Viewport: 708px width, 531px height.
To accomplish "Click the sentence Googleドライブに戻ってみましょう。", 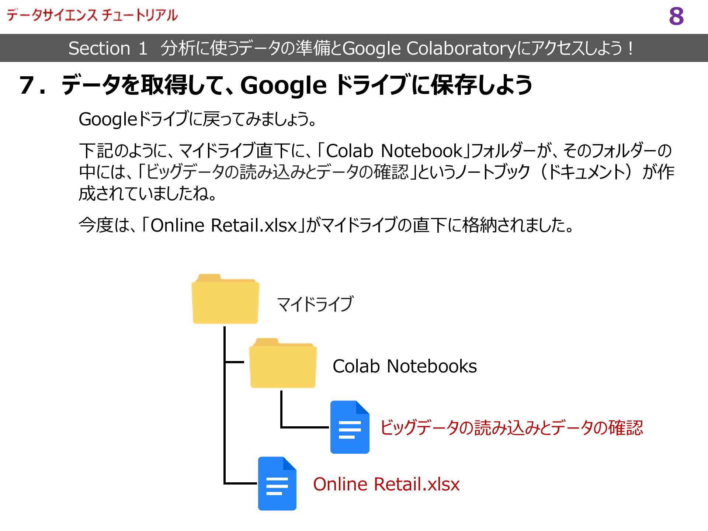I will point(198,119).
